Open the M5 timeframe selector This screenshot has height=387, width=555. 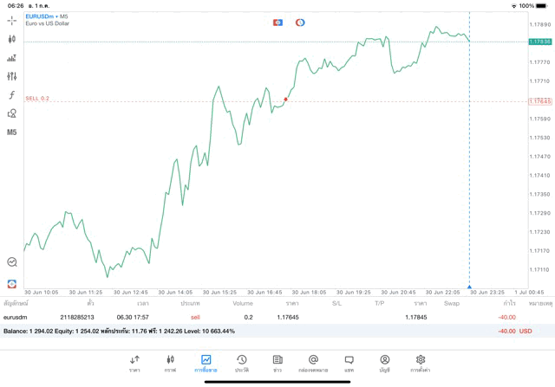coord(12,132)
